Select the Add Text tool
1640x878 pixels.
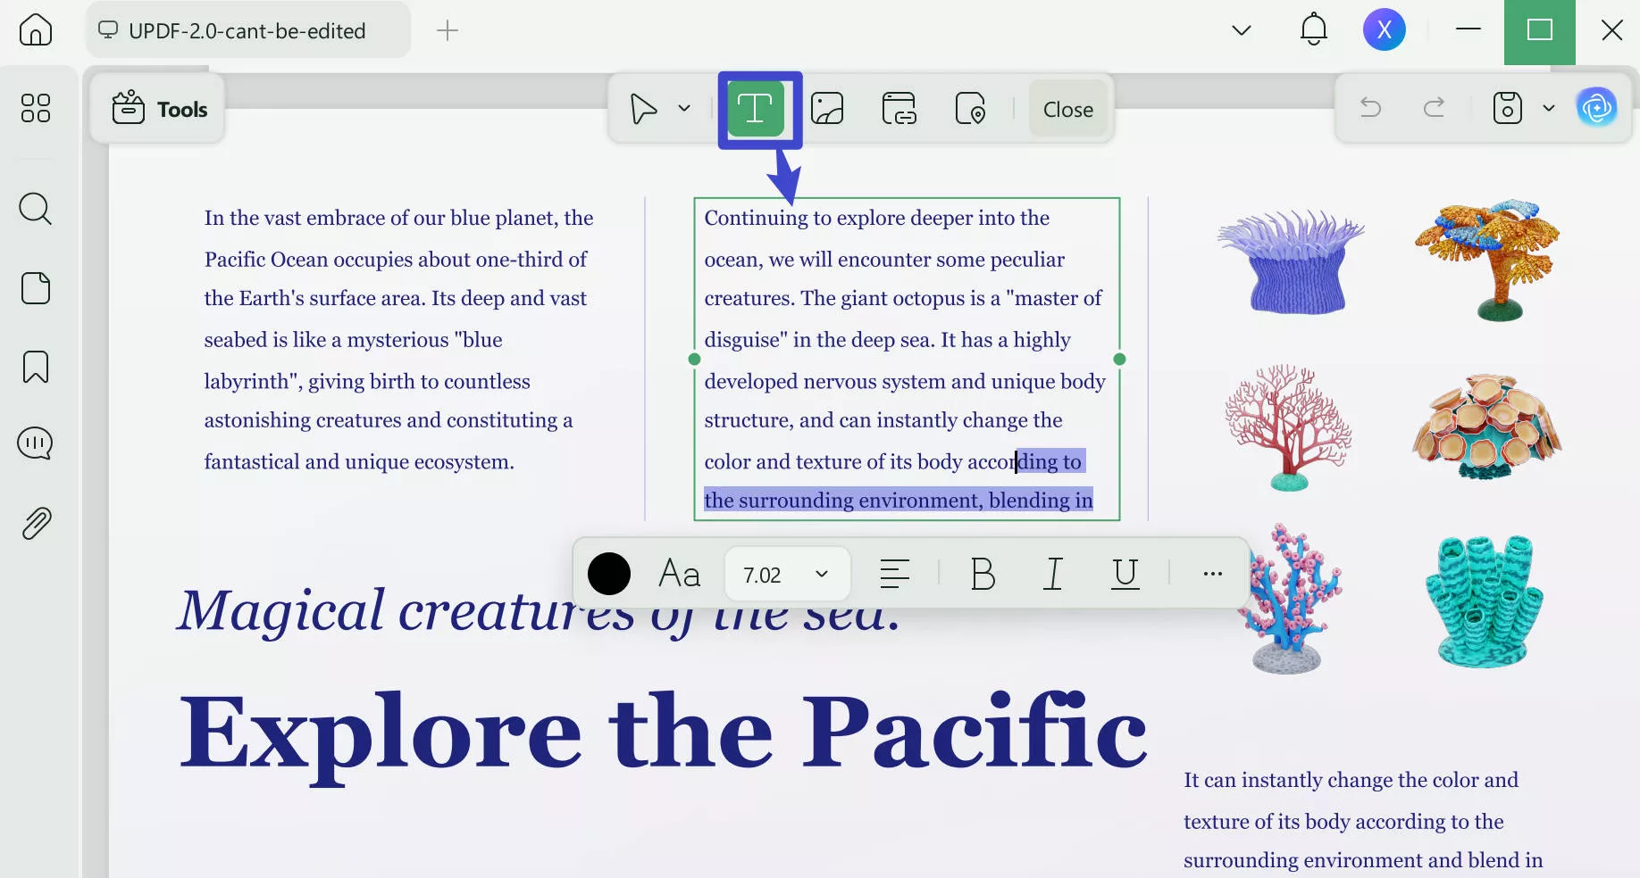coord(757,108)
